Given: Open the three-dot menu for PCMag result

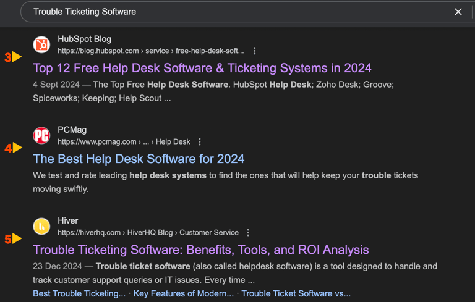Looking at the screenshot, I should click(x=199, y=141).
